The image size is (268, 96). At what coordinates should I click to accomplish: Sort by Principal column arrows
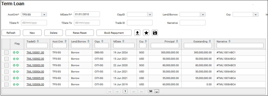point(177,41)
